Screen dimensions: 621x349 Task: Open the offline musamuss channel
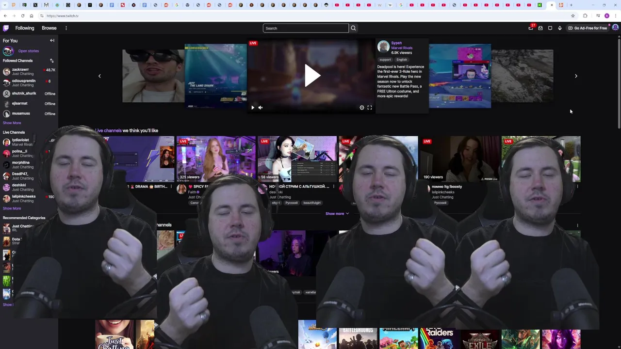pyautogui.click(x=29, y=113)
